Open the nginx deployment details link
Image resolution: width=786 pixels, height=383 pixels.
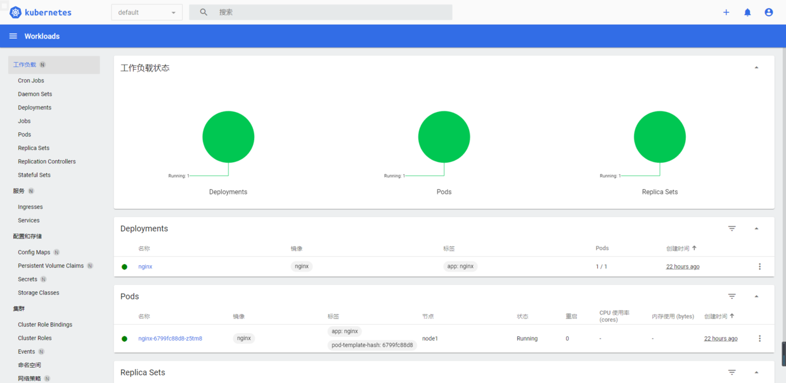[x=145, y=267]
